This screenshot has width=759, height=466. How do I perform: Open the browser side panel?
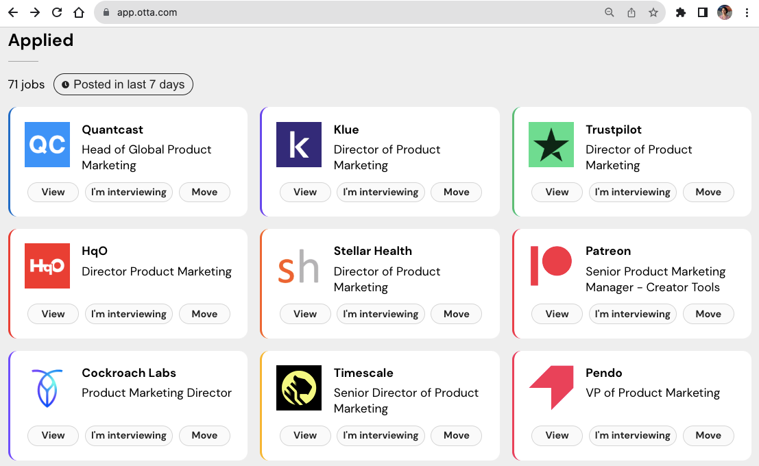tap(702, 12)
